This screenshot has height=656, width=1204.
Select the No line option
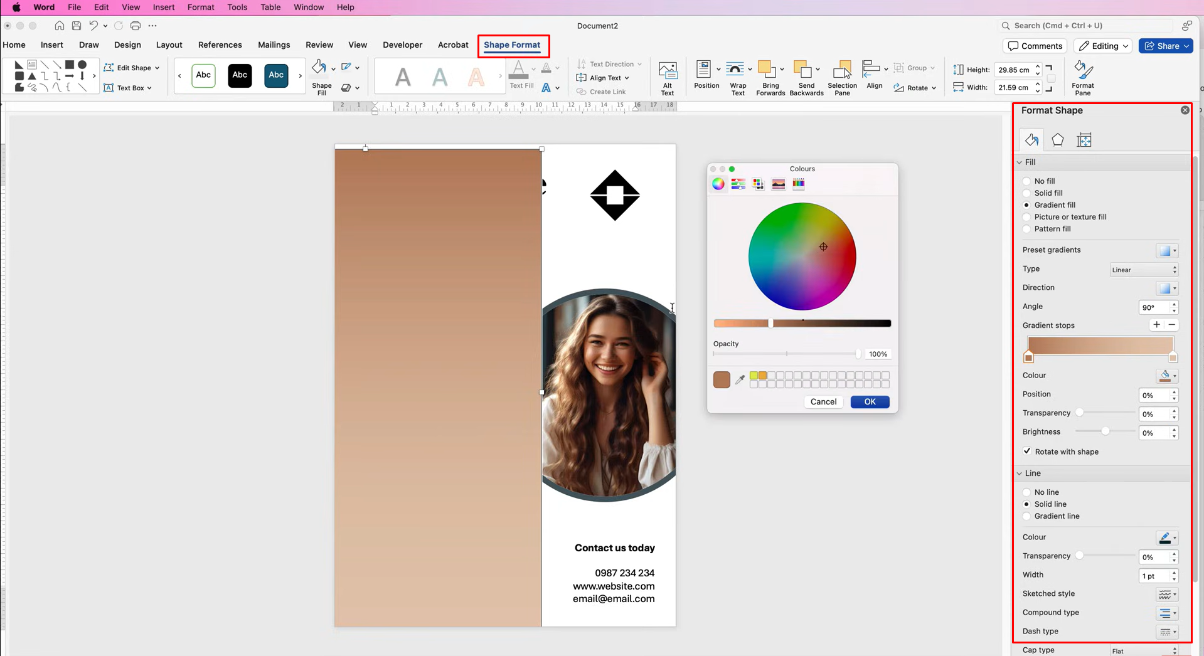pyautogui.click(x=1026, y=492)
